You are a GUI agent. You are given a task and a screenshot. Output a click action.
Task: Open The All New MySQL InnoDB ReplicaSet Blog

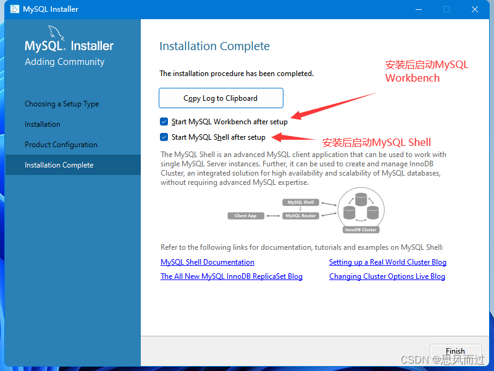[232, 276]
